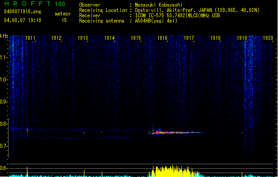Screen dimensions: 278x177
Task: Click the Receiver field label
Action: (x=90, y=15)
